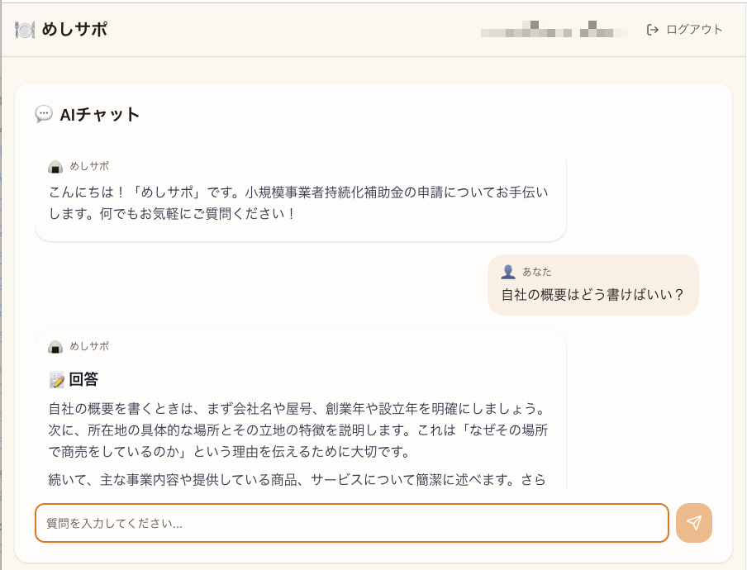Click the めしサポ sender label above 回答

89,347
